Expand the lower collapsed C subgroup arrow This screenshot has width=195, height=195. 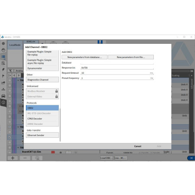pyautogui.click(x=20, y=111)
